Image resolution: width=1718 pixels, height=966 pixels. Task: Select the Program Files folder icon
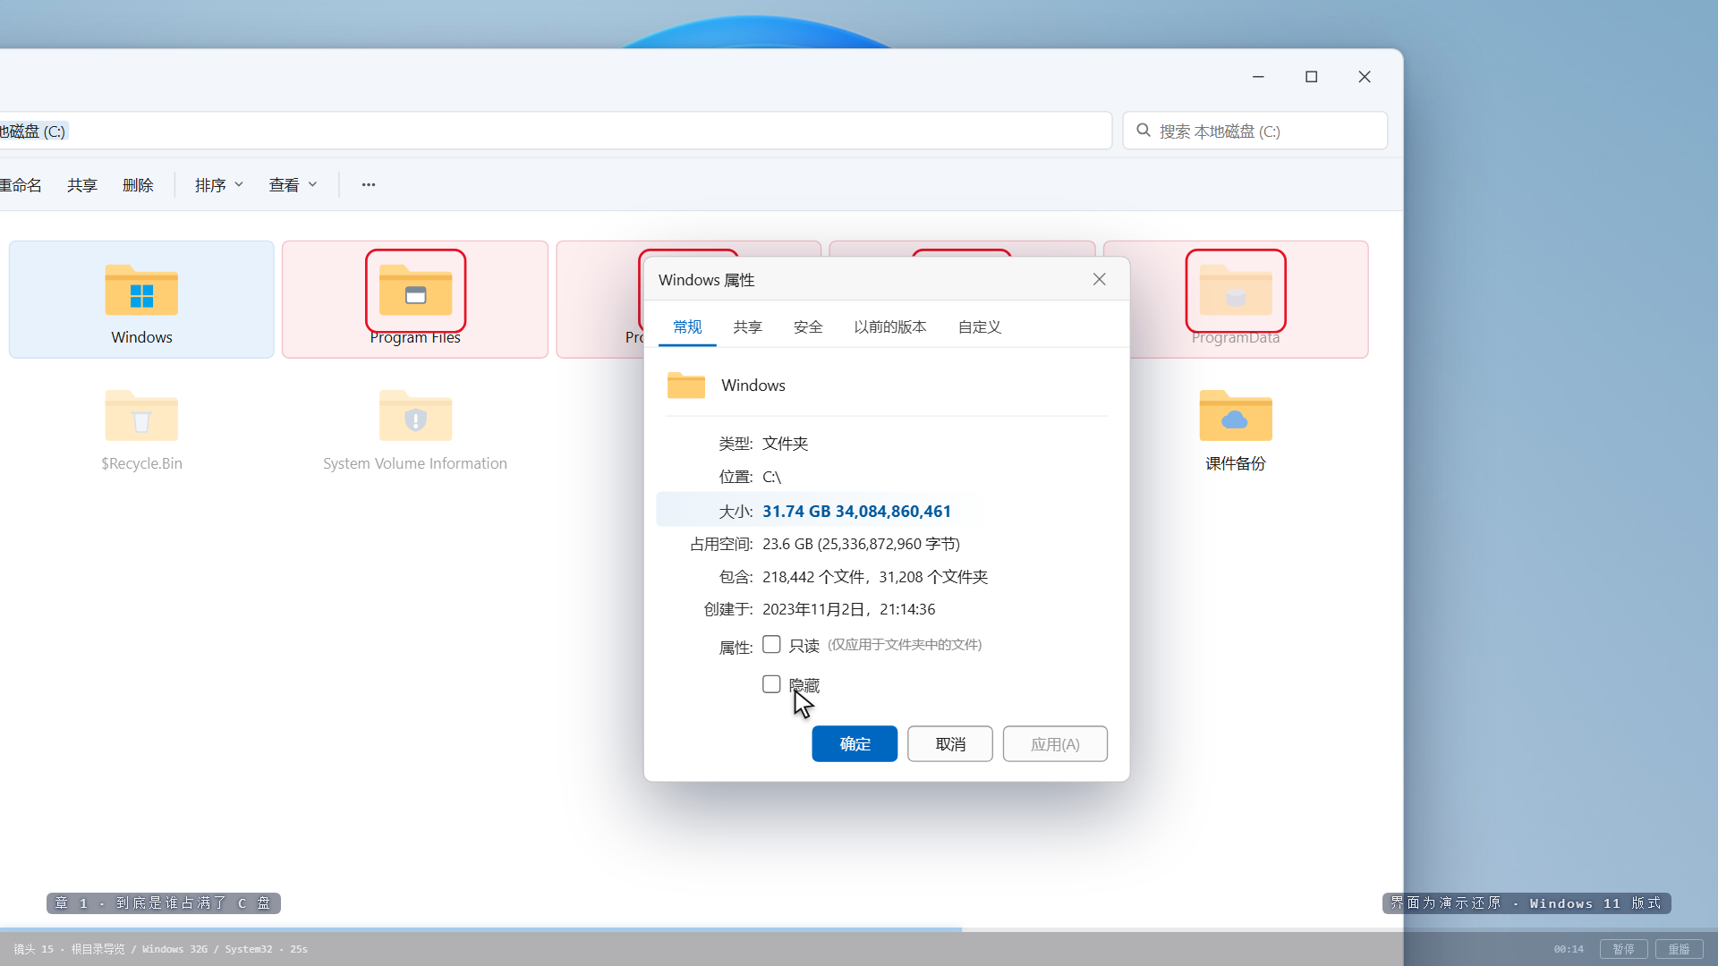(415, 290)
